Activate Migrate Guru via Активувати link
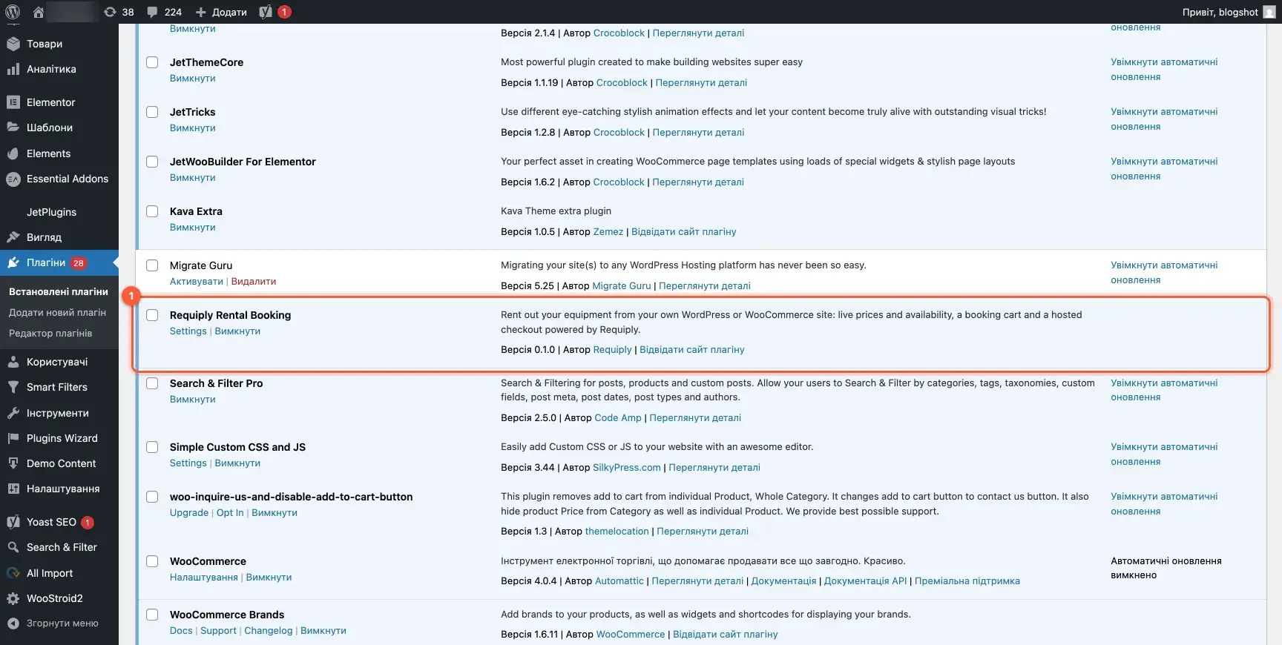1282x645 pixels. (197, 282)
